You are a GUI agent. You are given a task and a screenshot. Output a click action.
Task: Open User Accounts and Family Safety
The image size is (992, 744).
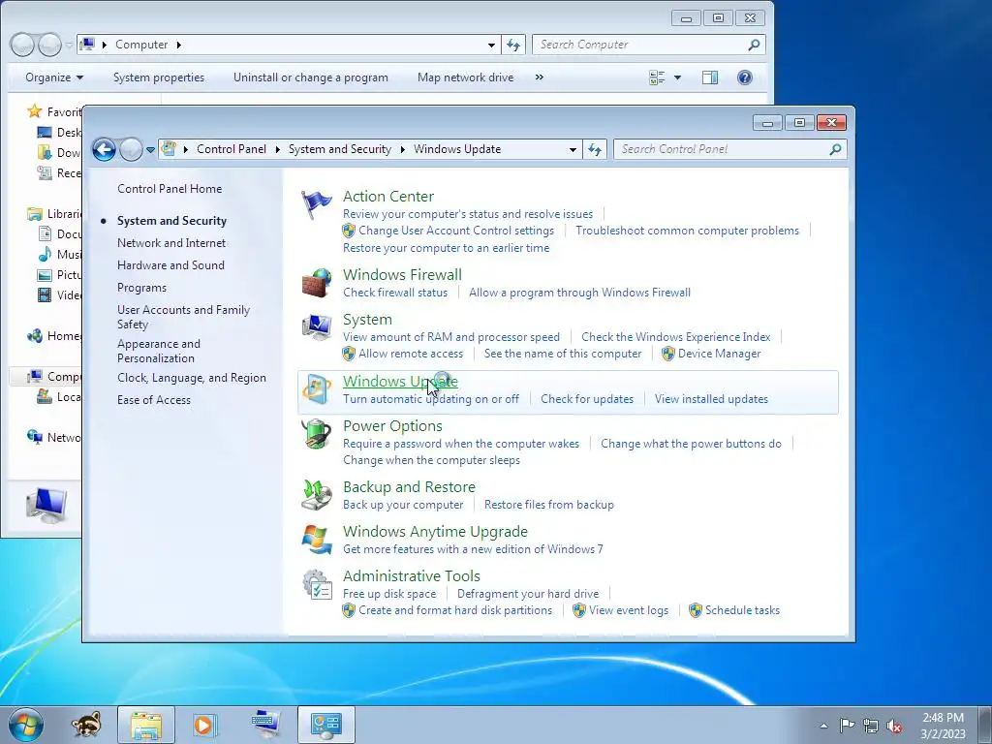point(183,317)
